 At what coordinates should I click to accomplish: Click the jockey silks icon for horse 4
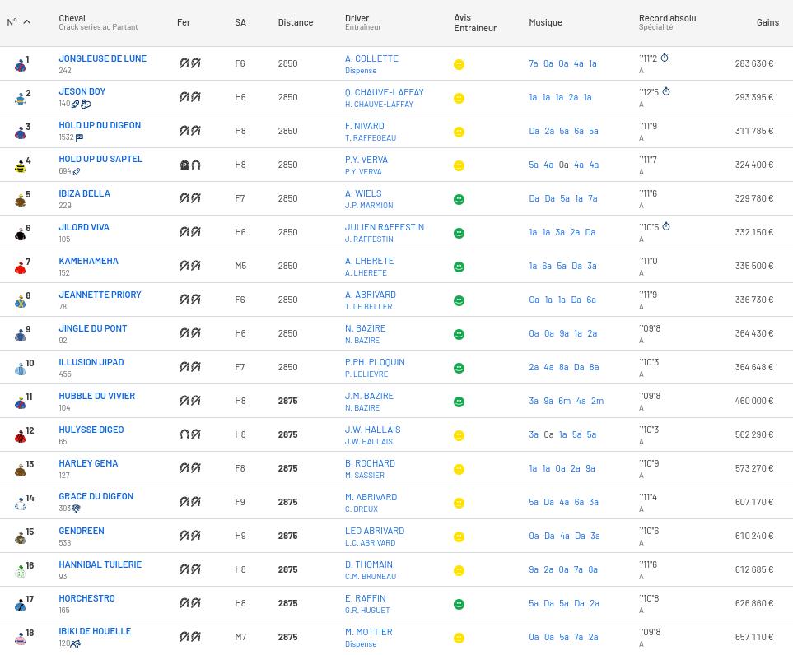click(x=21, y=165)
